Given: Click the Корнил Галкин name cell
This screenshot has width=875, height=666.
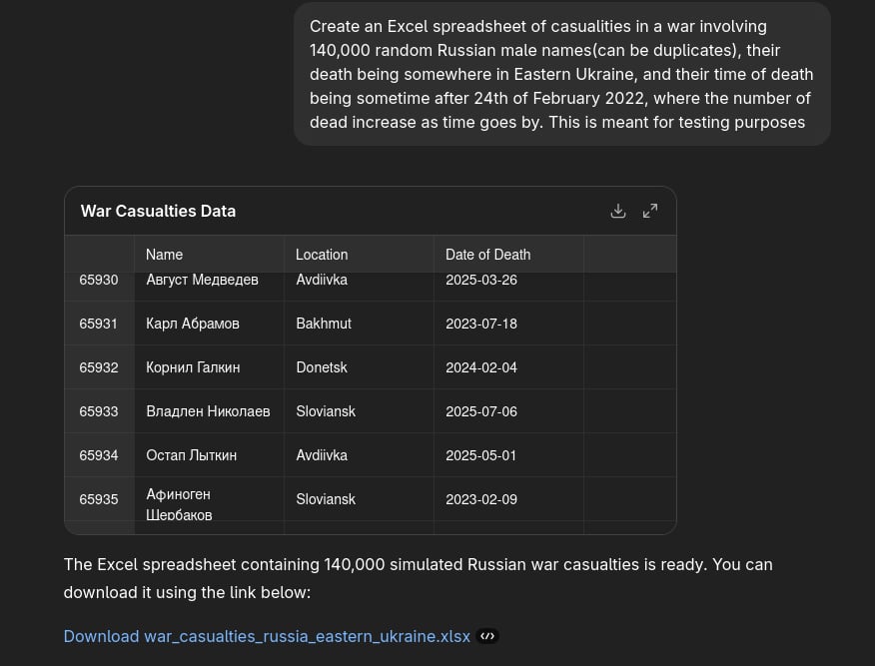Looking at the screenshot, I should click(x=193, y=367).
